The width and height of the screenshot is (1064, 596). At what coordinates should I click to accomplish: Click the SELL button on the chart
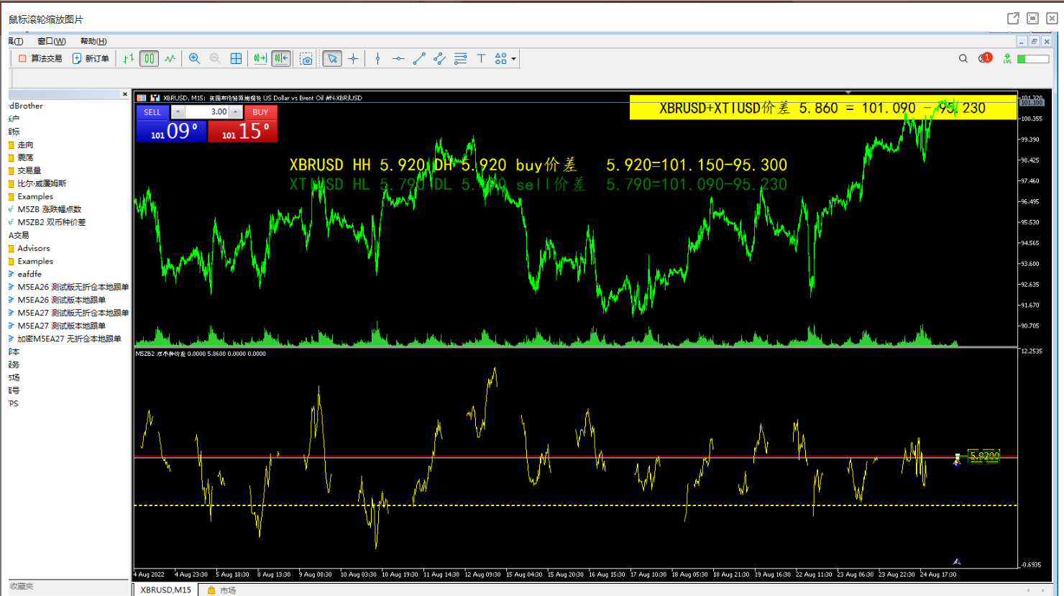152,112
